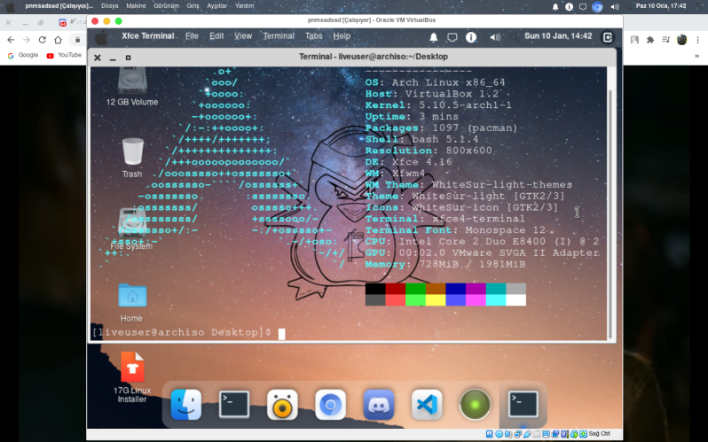Open YouTube bookmark in Chrome
The height and width of the screenshot is (442, 708).
tap(64, 55)
